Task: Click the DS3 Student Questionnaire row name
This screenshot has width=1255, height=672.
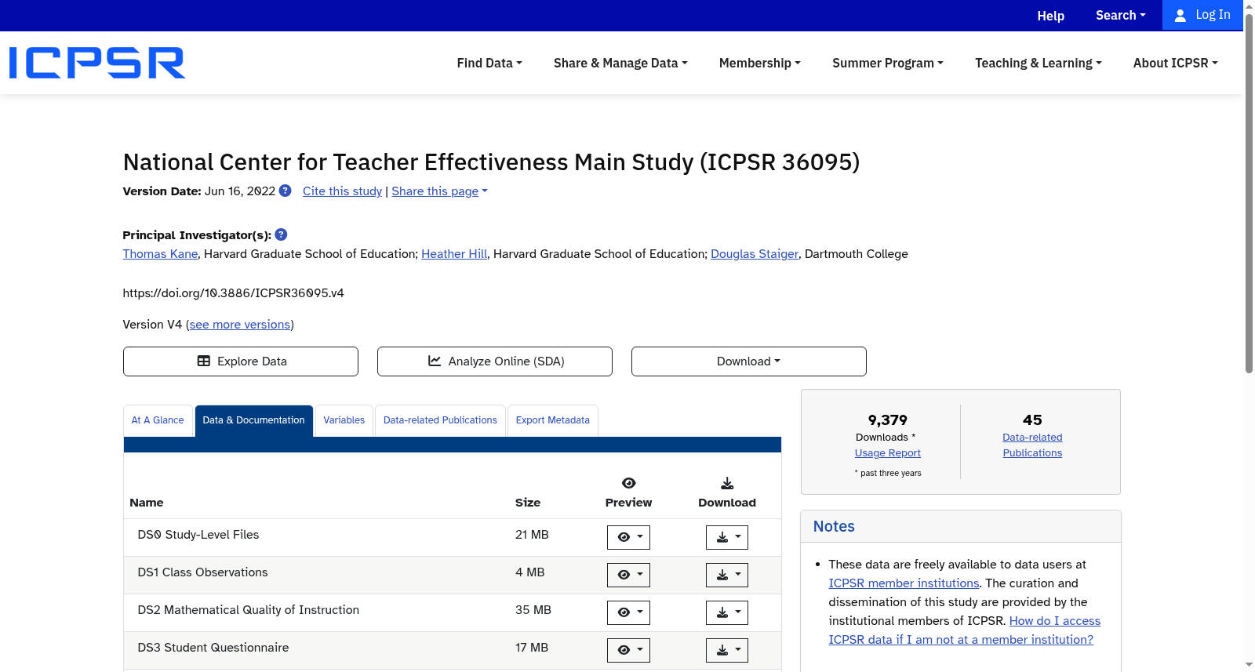Action: click(x=213, y=648)
